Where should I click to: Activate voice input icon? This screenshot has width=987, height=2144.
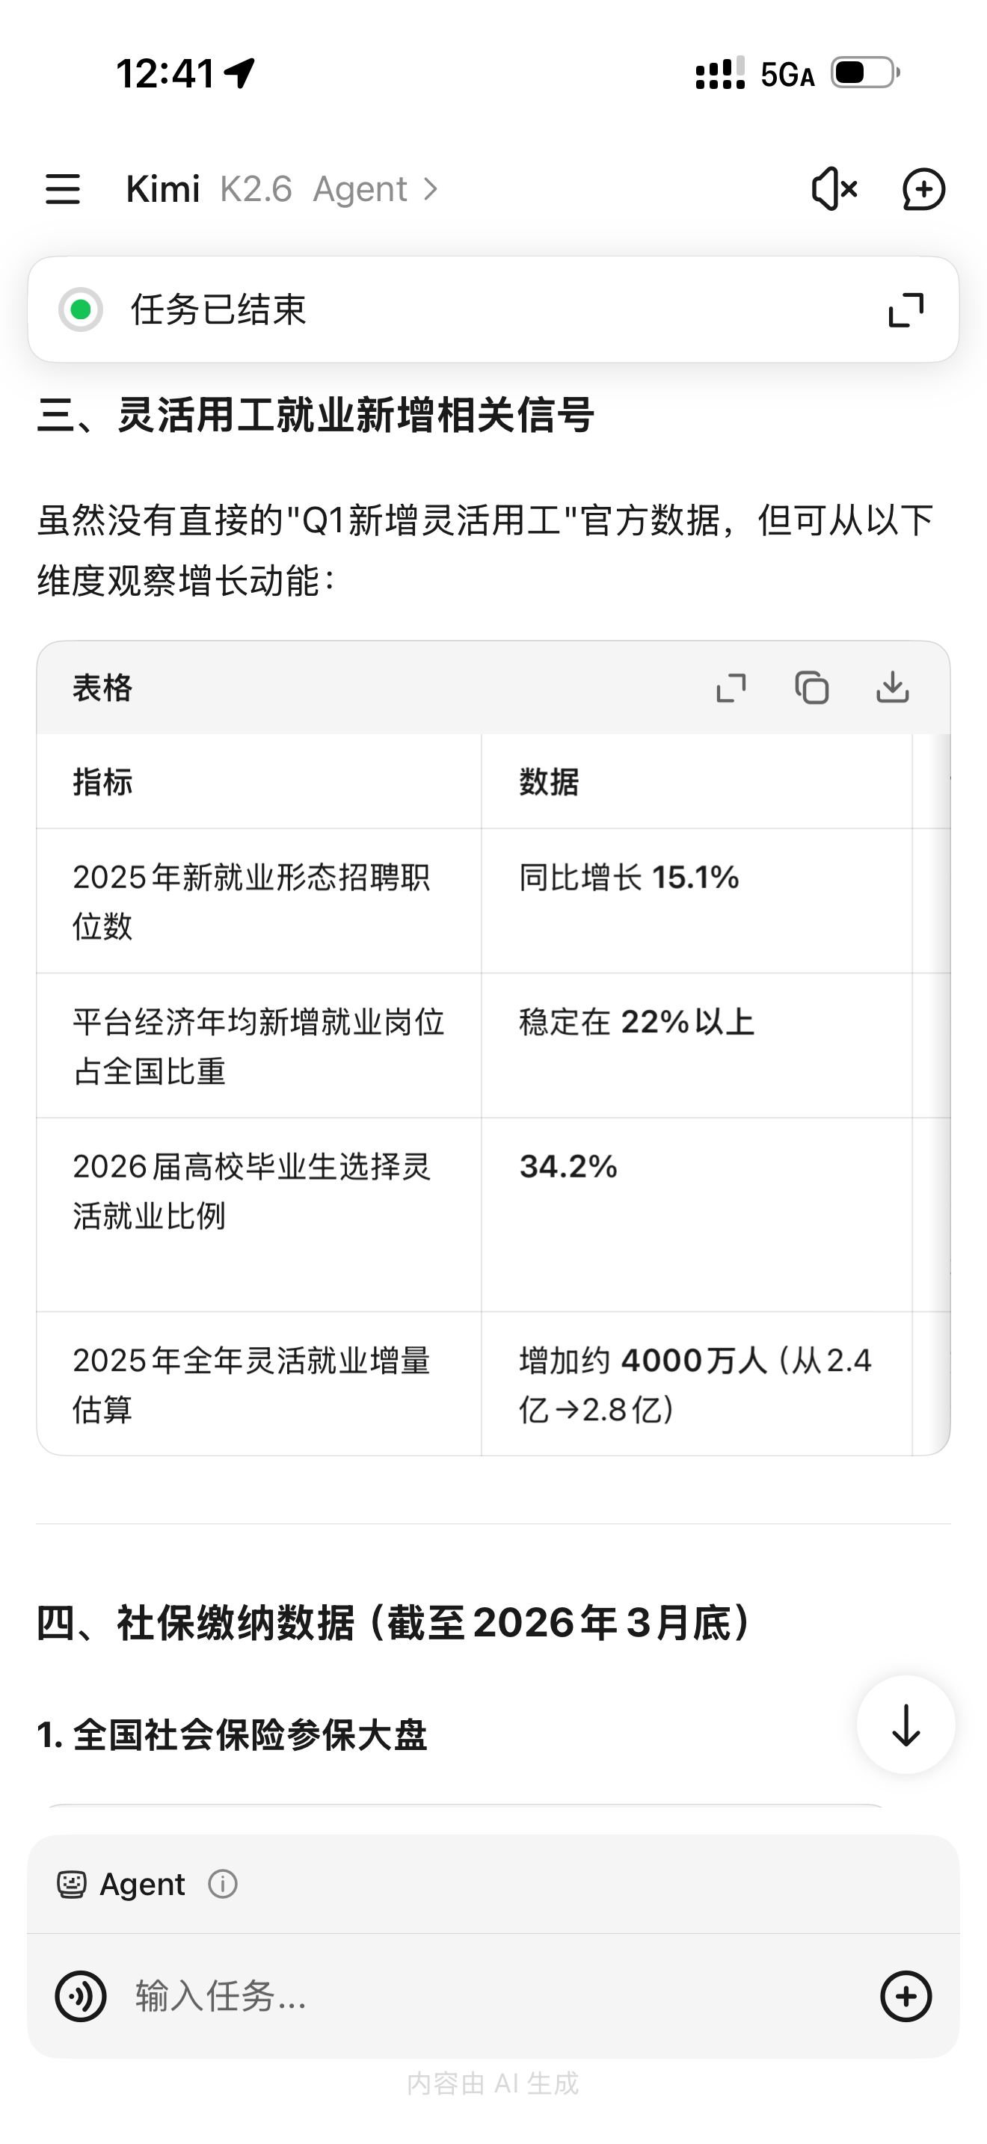coord(81,1996)
